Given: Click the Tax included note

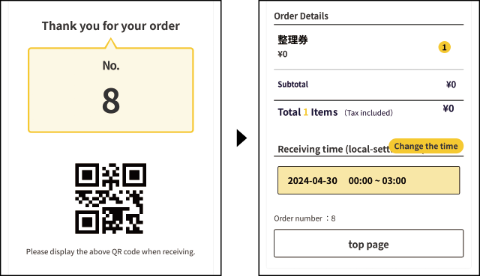Looking at the screenshot, I should (368, 113).
